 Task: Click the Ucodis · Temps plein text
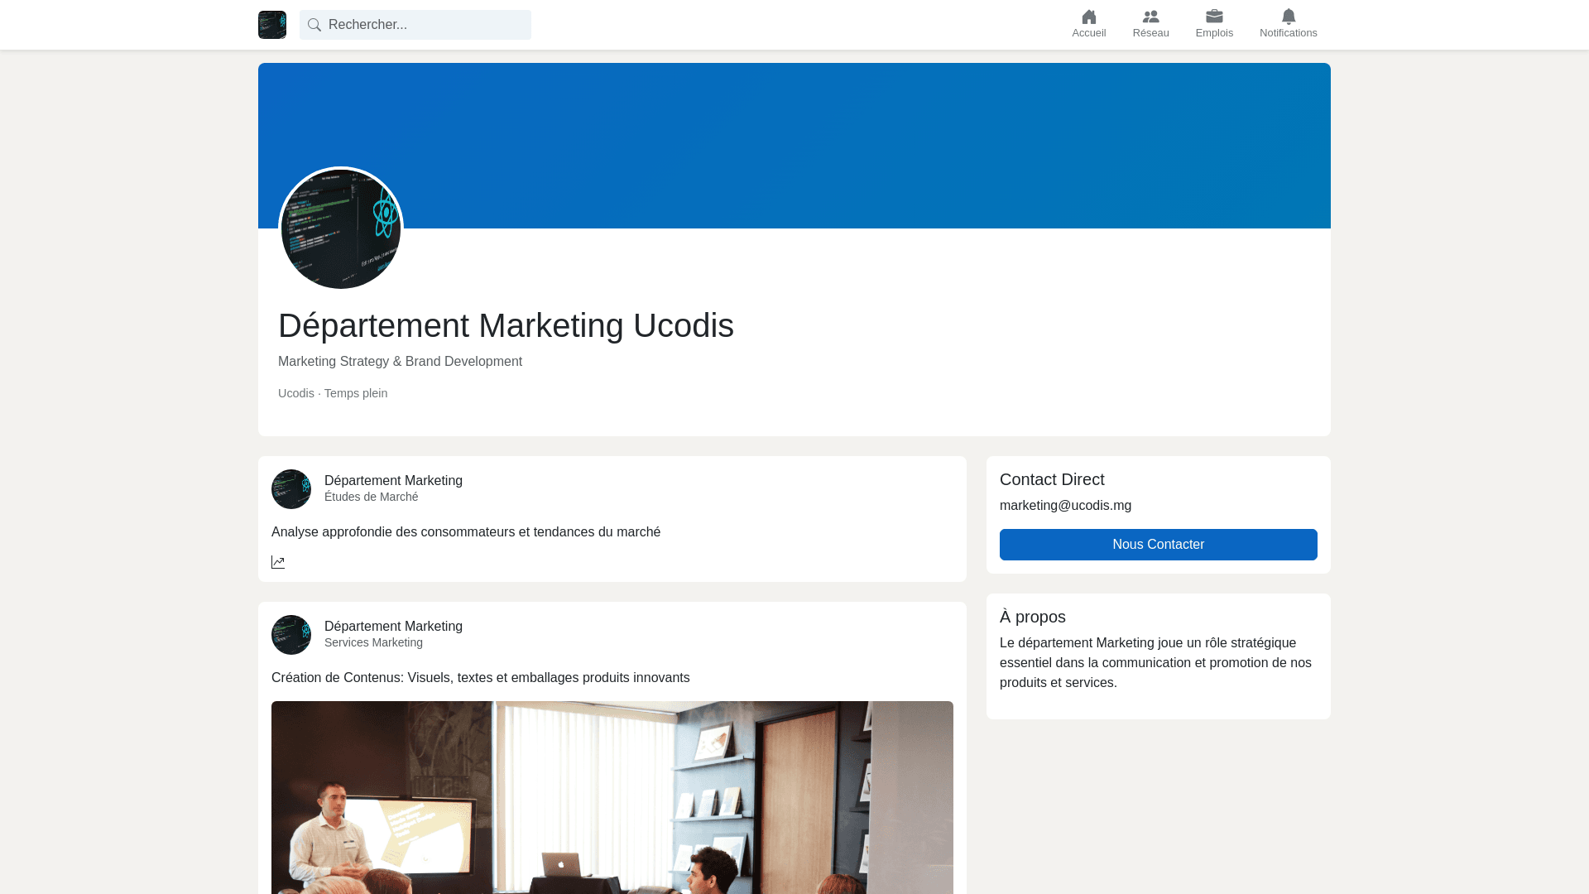pos(333,393)
